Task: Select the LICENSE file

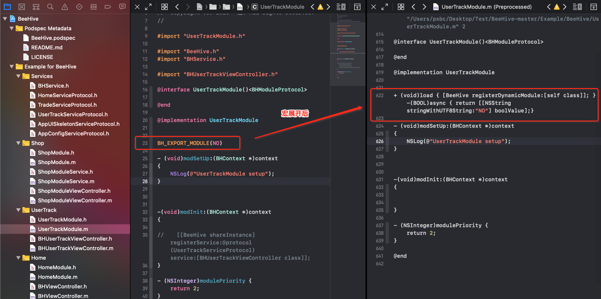Action: point(42,57)
